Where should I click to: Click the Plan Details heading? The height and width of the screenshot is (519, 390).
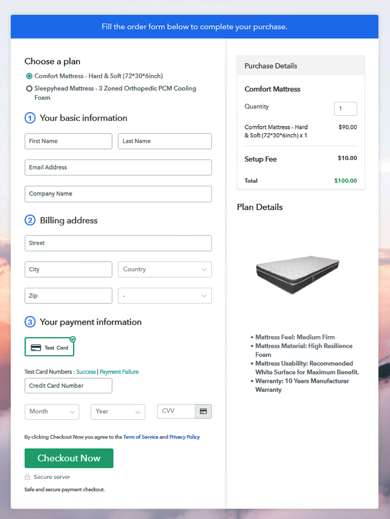click(x=260, y=207)
